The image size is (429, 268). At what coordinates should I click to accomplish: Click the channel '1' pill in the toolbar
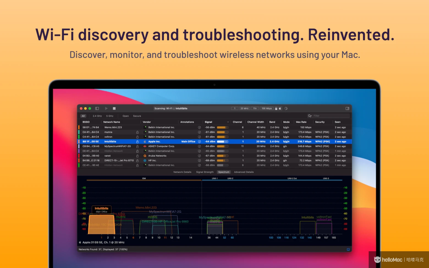235,109
